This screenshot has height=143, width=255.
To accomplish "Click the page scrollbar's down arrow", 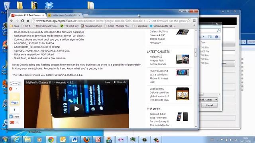I will [196, 127].
